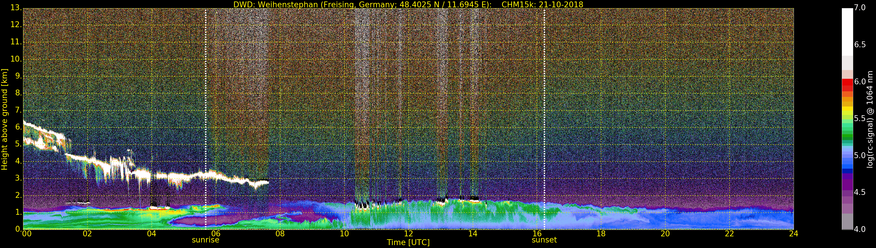
Task: Click the gray bottom band of the colorbar
Action: 847,221
